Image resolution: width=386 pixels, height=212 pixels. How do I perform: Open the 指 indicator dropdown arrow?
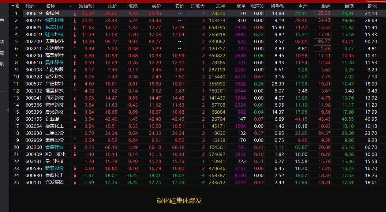tap(13, 6)
